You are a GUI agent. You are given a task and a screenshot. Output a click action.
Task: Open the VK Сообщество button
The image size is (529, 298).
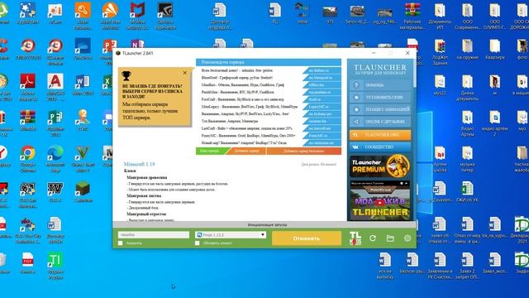(380, 147)
